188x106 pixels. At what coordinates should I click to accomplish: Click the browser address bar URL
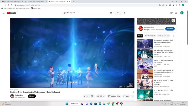(28, 5)
